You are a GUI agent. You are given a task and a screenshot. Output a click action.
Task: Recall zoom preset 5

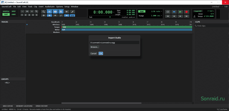pos(37,15)
